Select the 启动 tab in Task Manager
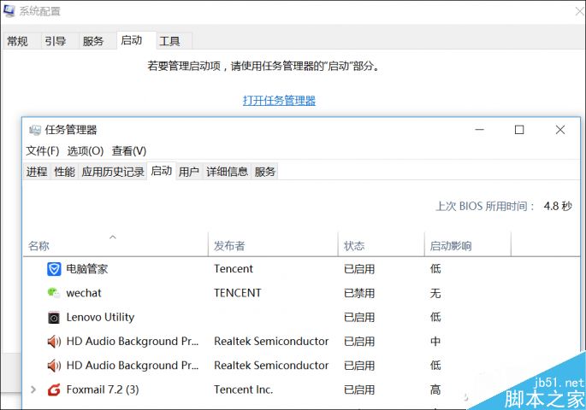This screenshot has height=410, width=586. pyautogui.click(x=162, y=171)
